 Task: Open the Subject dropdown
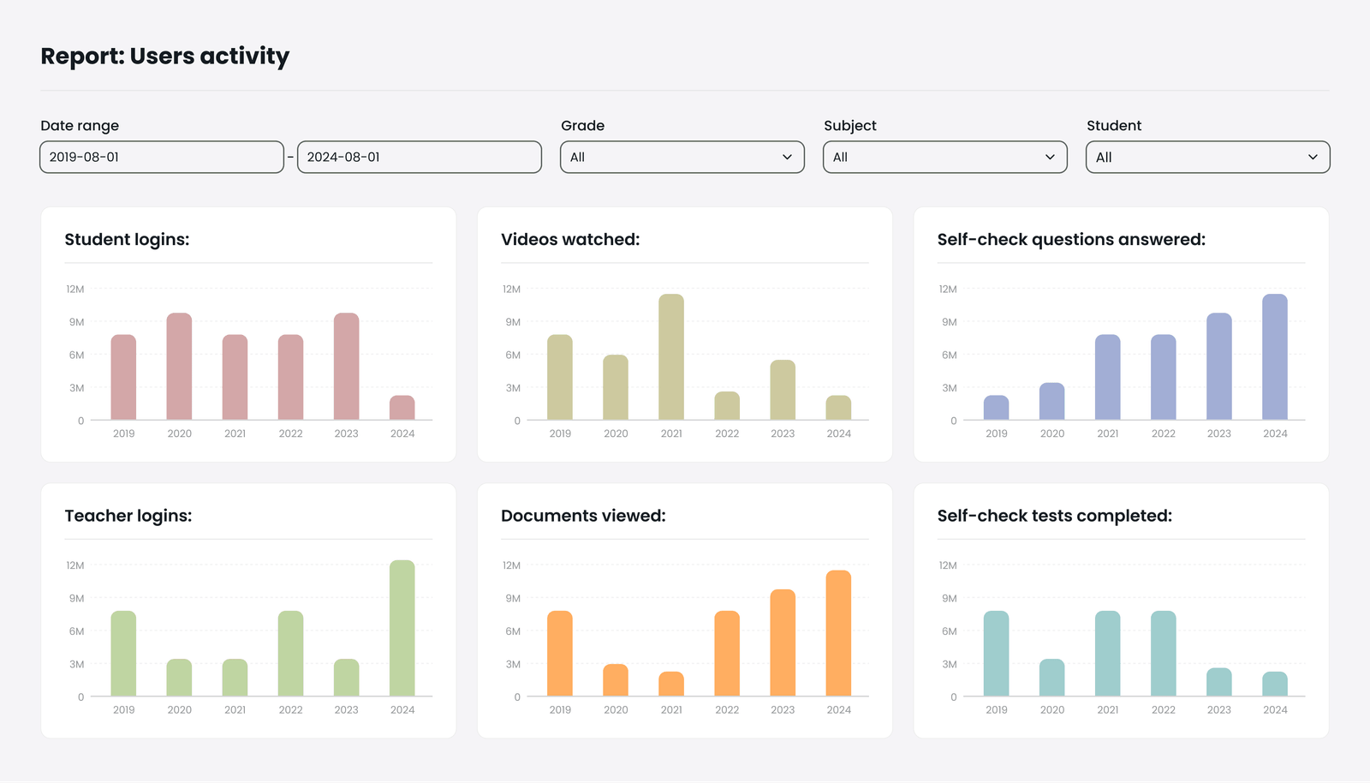(x=944, y=158)
